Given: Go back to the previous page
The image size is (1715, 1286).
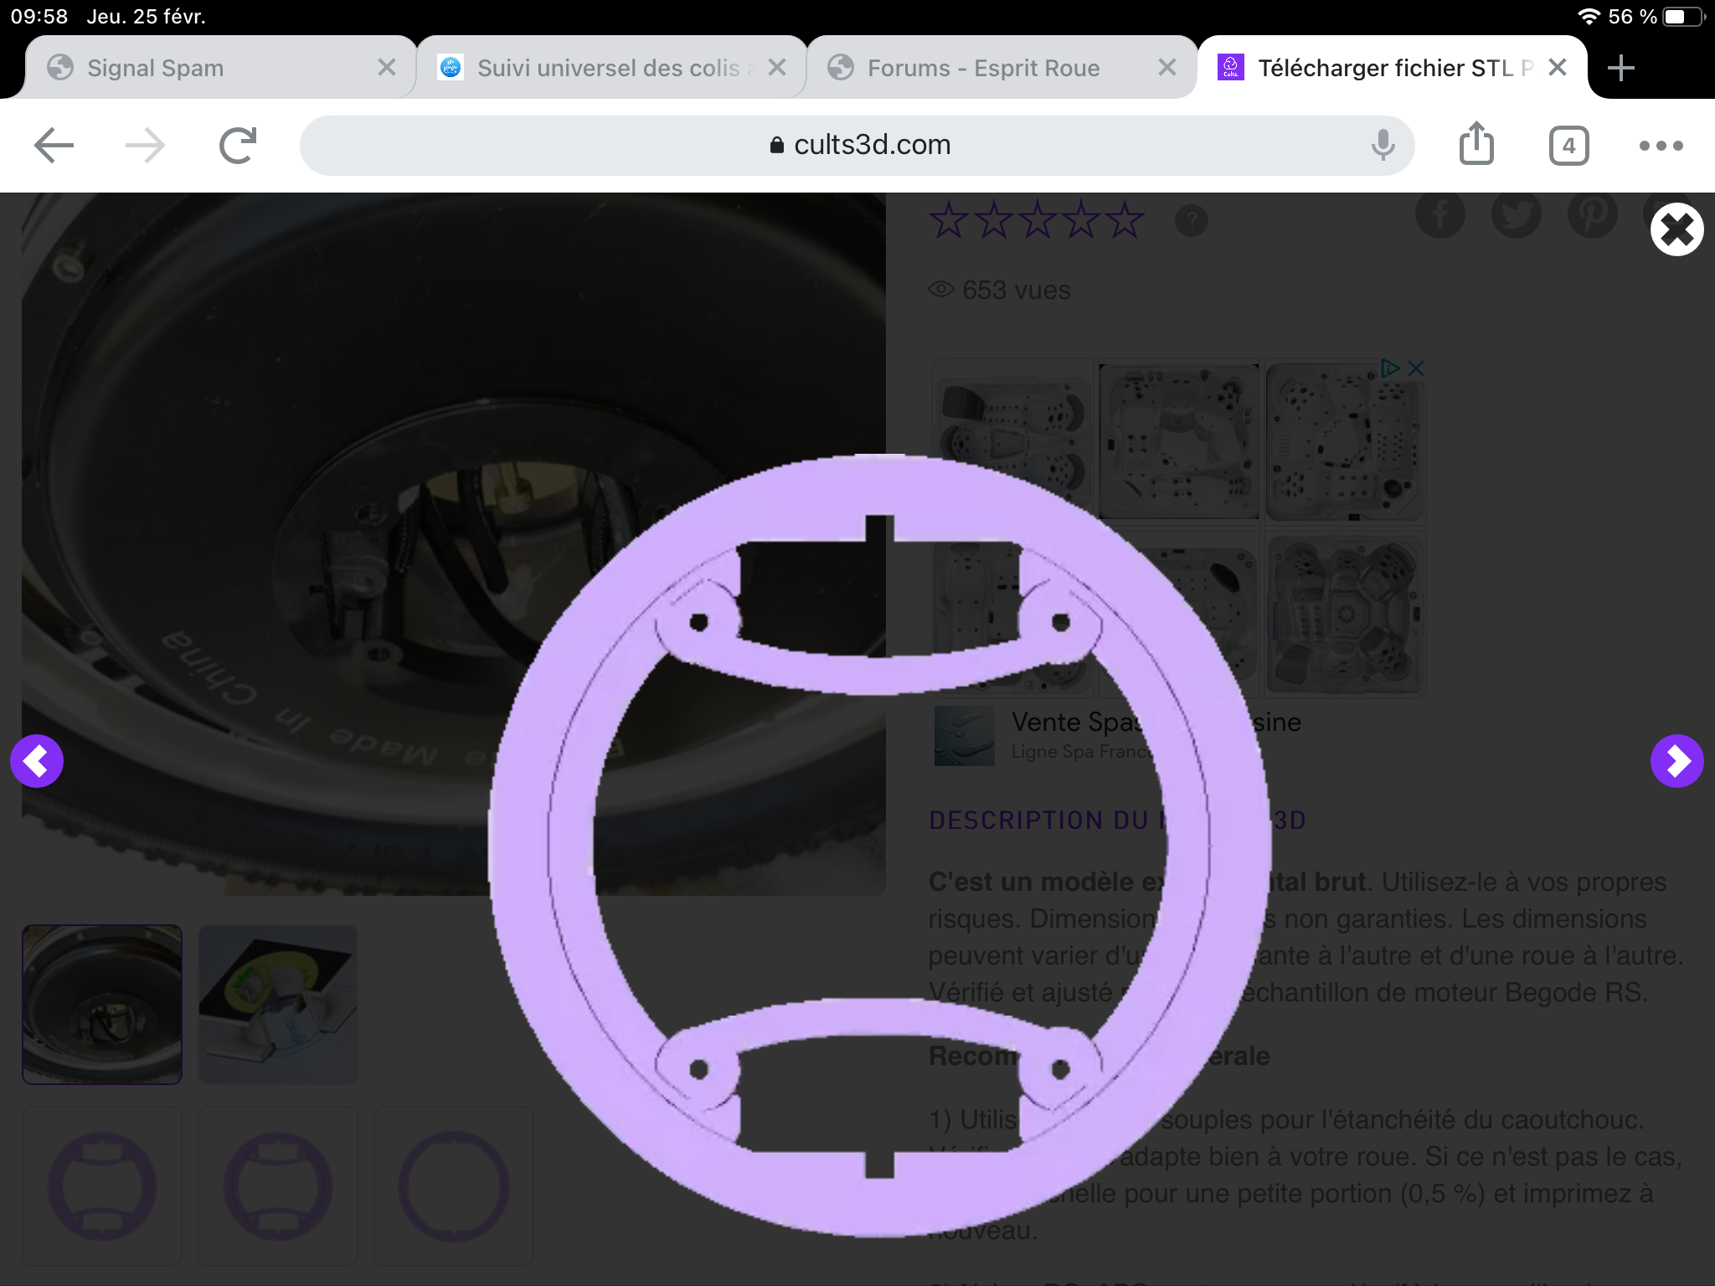Looking at the screenshot, I should coord(54,146).
